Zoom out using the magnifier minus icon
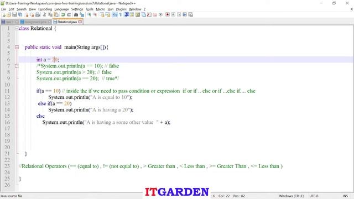 95,15
